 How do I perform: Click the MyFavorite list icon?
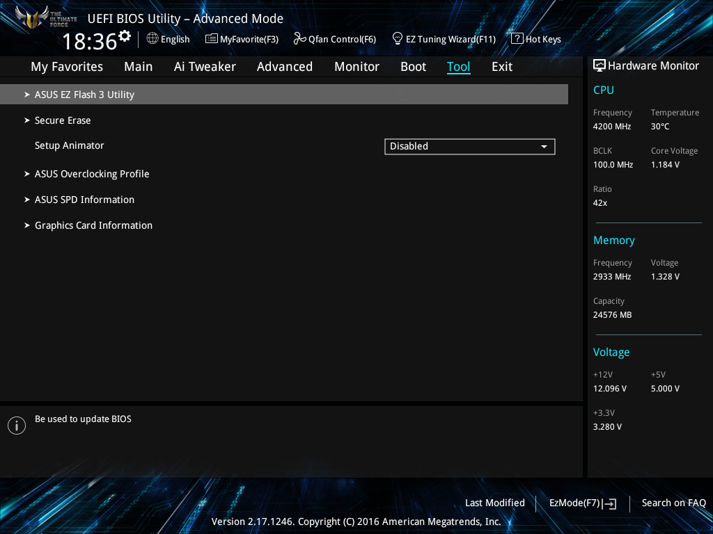pyautogui.click(x=212, y=39)
